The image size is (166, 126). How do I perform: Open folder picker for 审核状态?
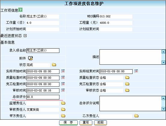click(x=127, y=90)
